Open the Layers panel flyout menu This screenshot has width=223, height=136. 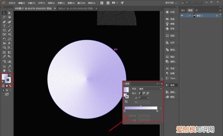coord(220,10)
